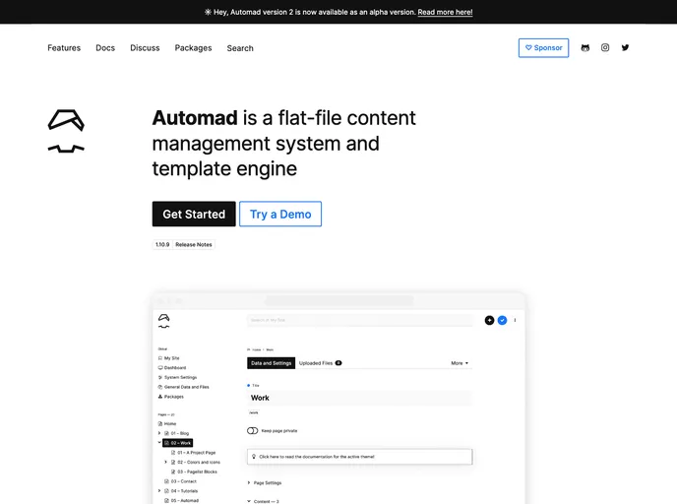Image resolution: width=677 pixels, height=504 pixels.
Task: Follow the 'Read more here!' banner link
Action: click(445, 12)
